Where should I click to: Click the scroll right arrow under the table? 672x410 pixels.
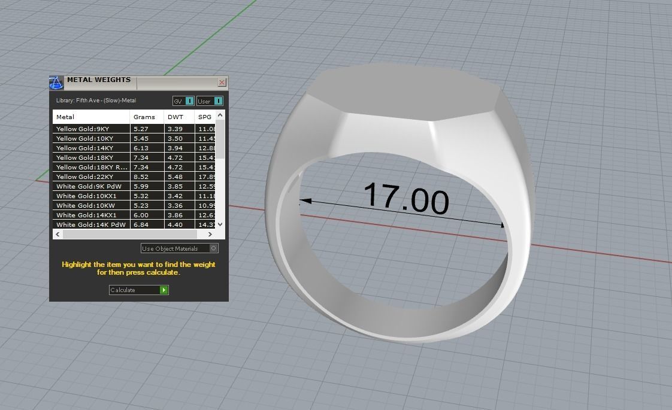coord(210,235)
